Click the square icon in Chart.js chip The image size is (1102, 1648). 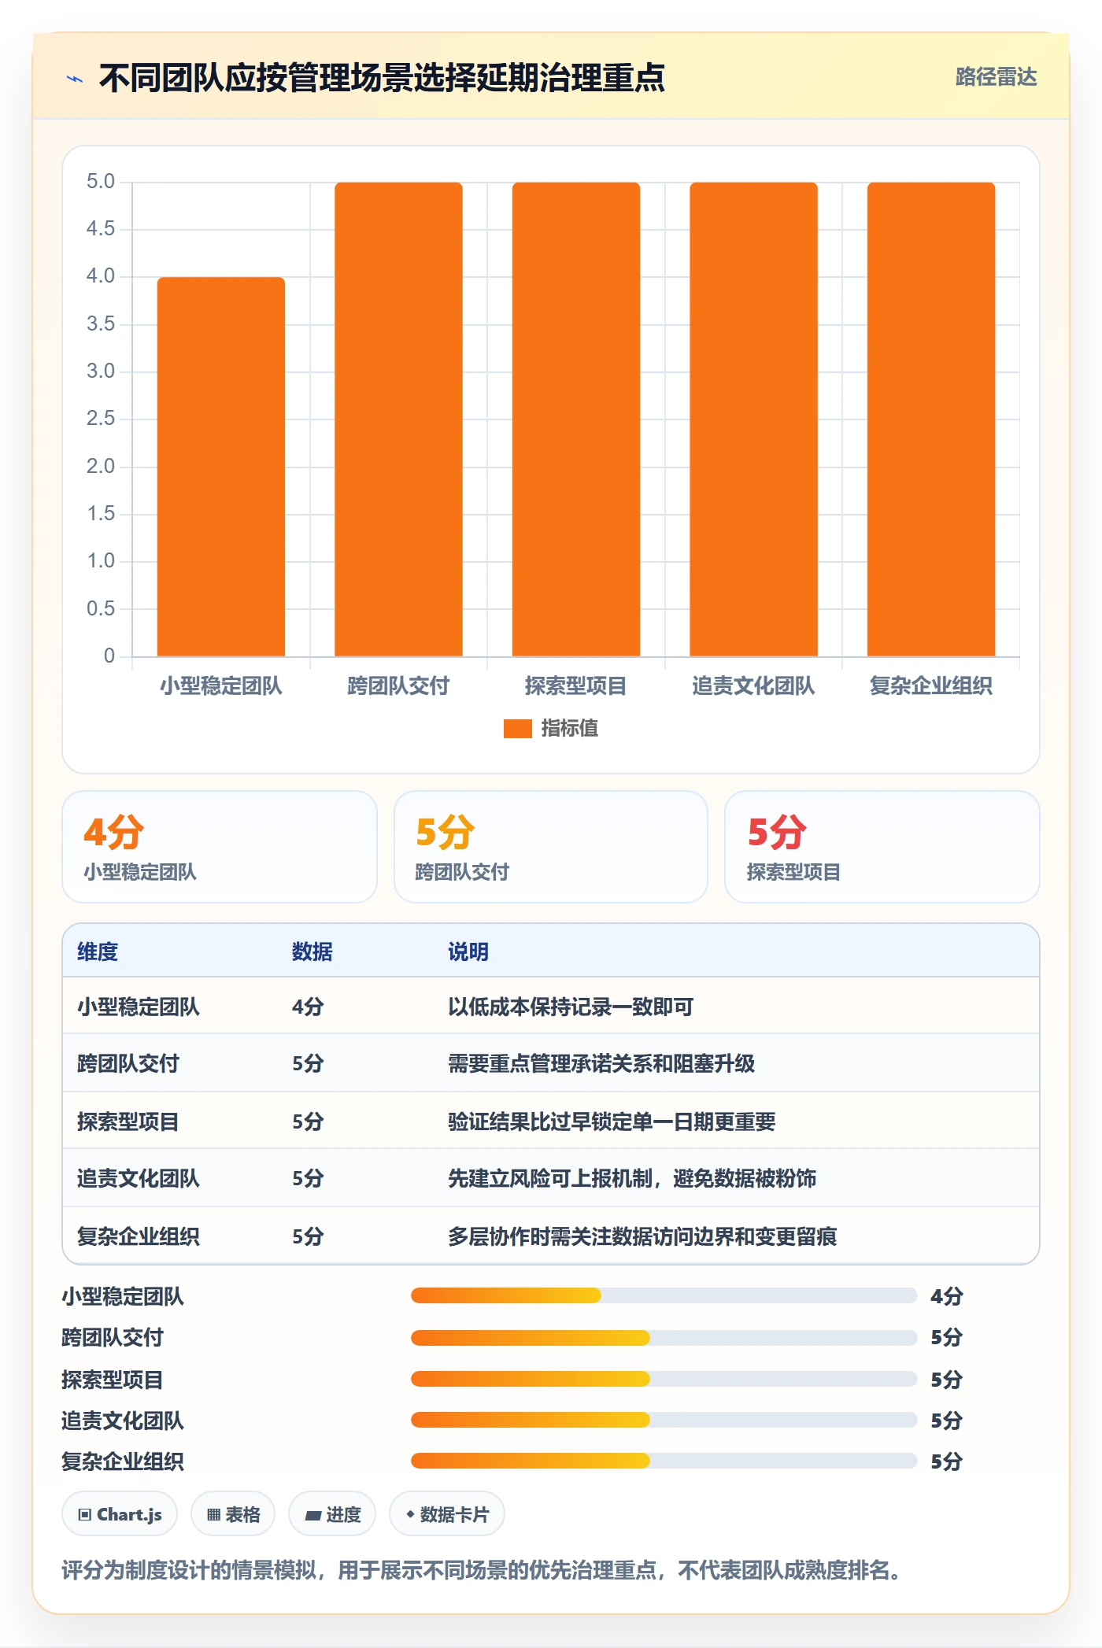pyautogui.click(x=85, y=1515)
